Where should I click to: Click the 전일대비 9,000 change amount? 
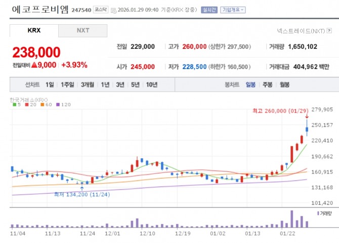coord(34,65)
